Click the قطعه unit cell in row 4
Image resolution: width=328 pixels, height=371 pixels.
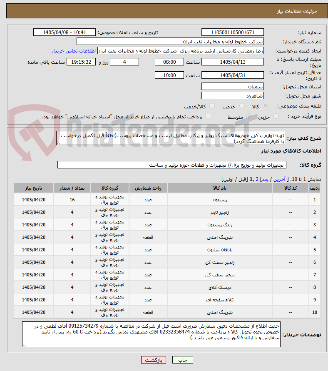point(148,237)
